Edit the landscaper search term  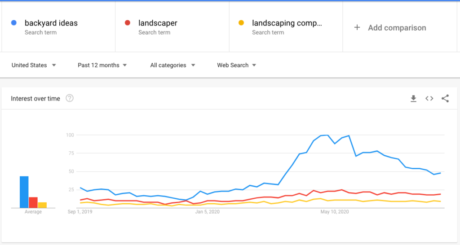click(x=172, y=27)
